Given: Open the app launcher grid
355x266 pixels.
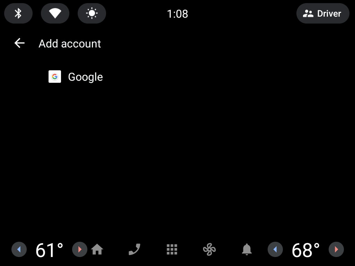Looking at the screenshot, I should point(172,249).
